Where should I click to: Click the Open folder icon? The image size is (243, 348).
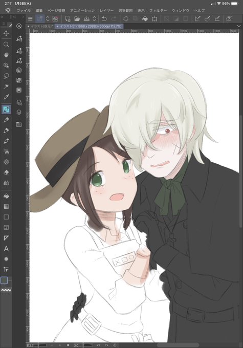(x=77, y=19)
